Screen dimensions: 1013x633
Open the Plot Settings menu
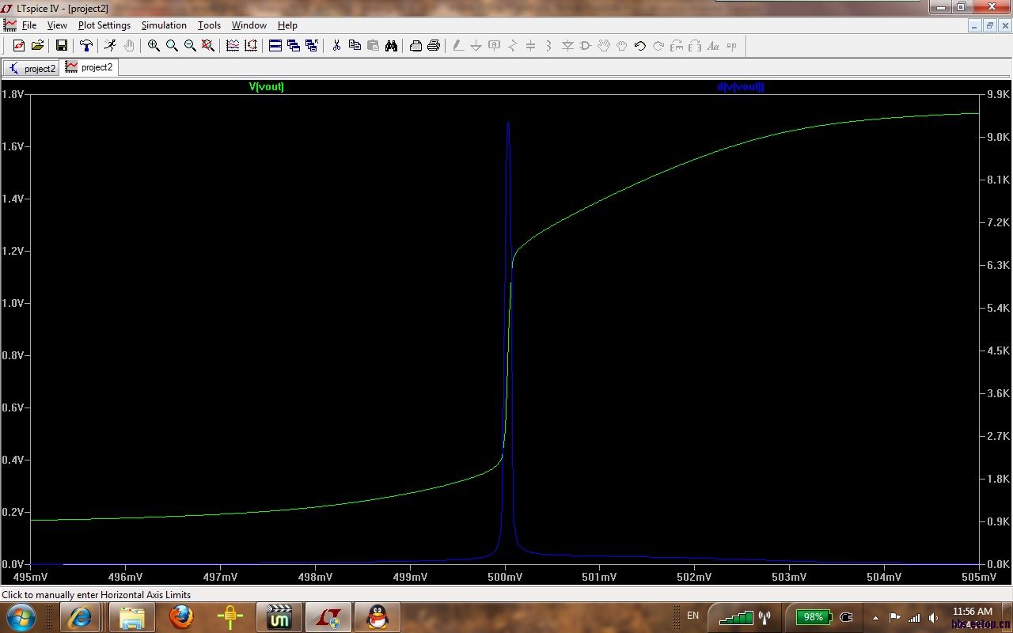(104, 25)
